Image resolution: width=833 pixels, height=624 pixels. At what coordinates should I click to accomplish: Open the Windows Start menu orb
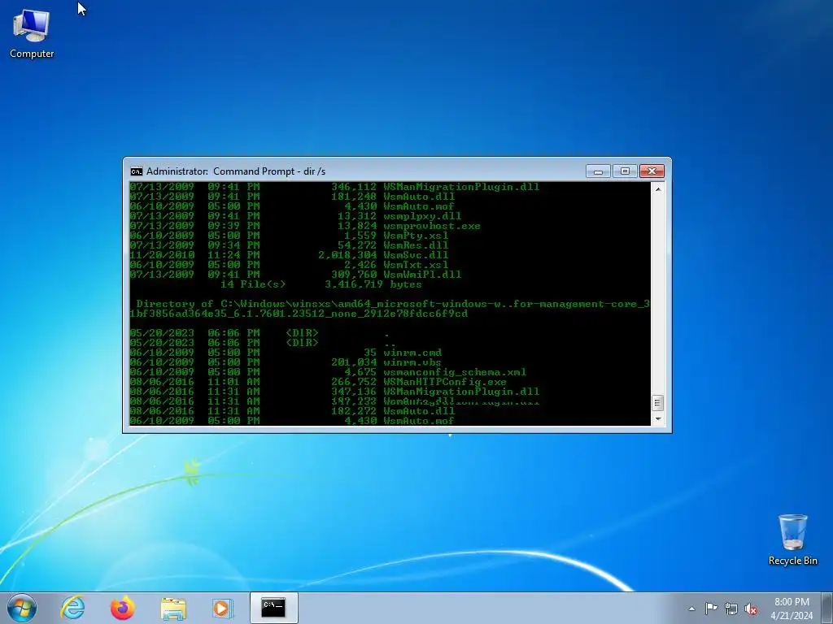click(x=22, y=608)
